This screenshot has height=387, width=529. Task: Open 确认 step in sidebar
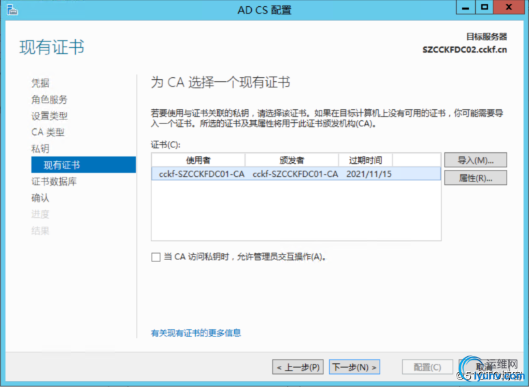[x=40, y=198]
